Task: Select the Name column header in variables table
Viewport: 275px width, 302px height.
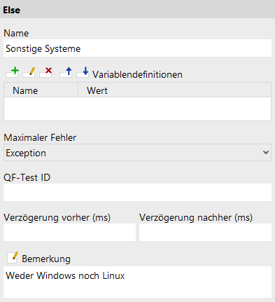Action: pos(41,90)
